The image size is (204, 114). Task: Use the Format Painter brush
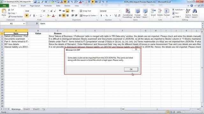pyautogui.click(x=9, y=17)
